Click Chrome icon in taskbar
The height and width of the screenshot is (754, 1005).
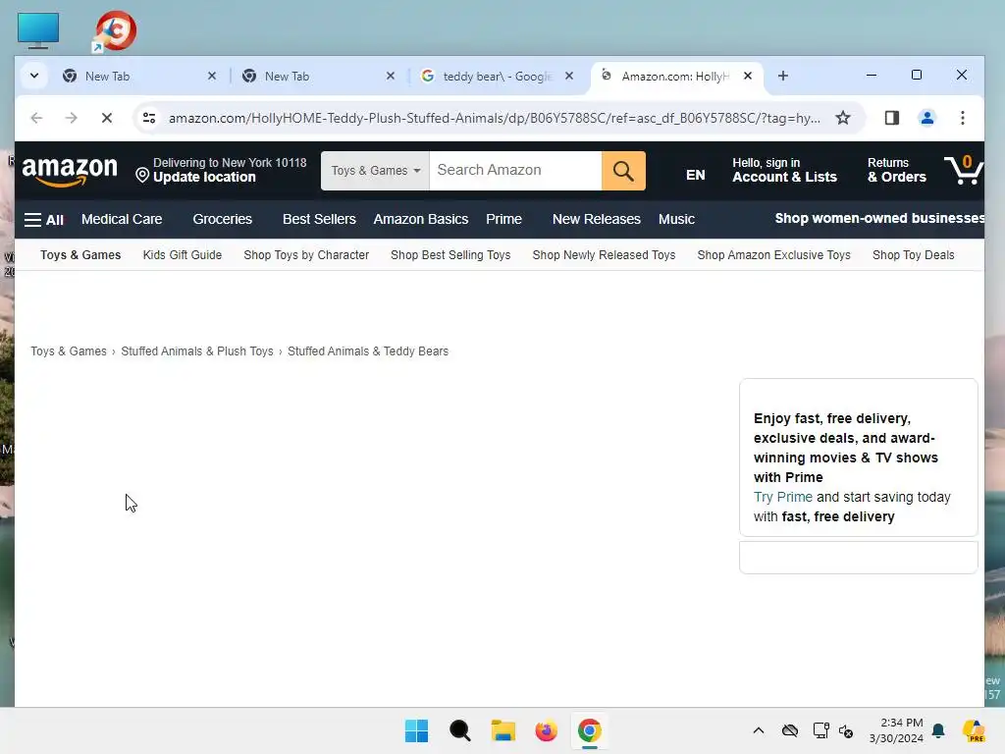tap(590, 730)
